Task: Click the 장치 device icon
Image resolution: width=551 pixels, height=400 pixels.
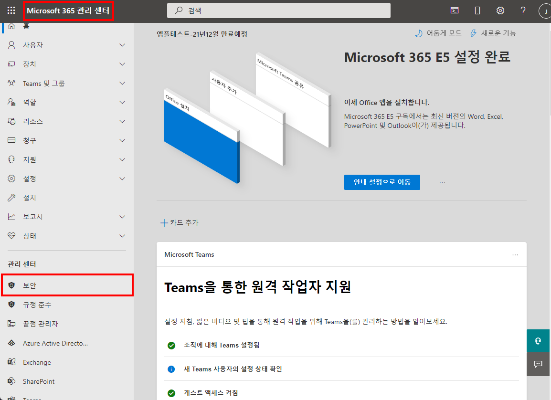Action: [x=11, y=64]
